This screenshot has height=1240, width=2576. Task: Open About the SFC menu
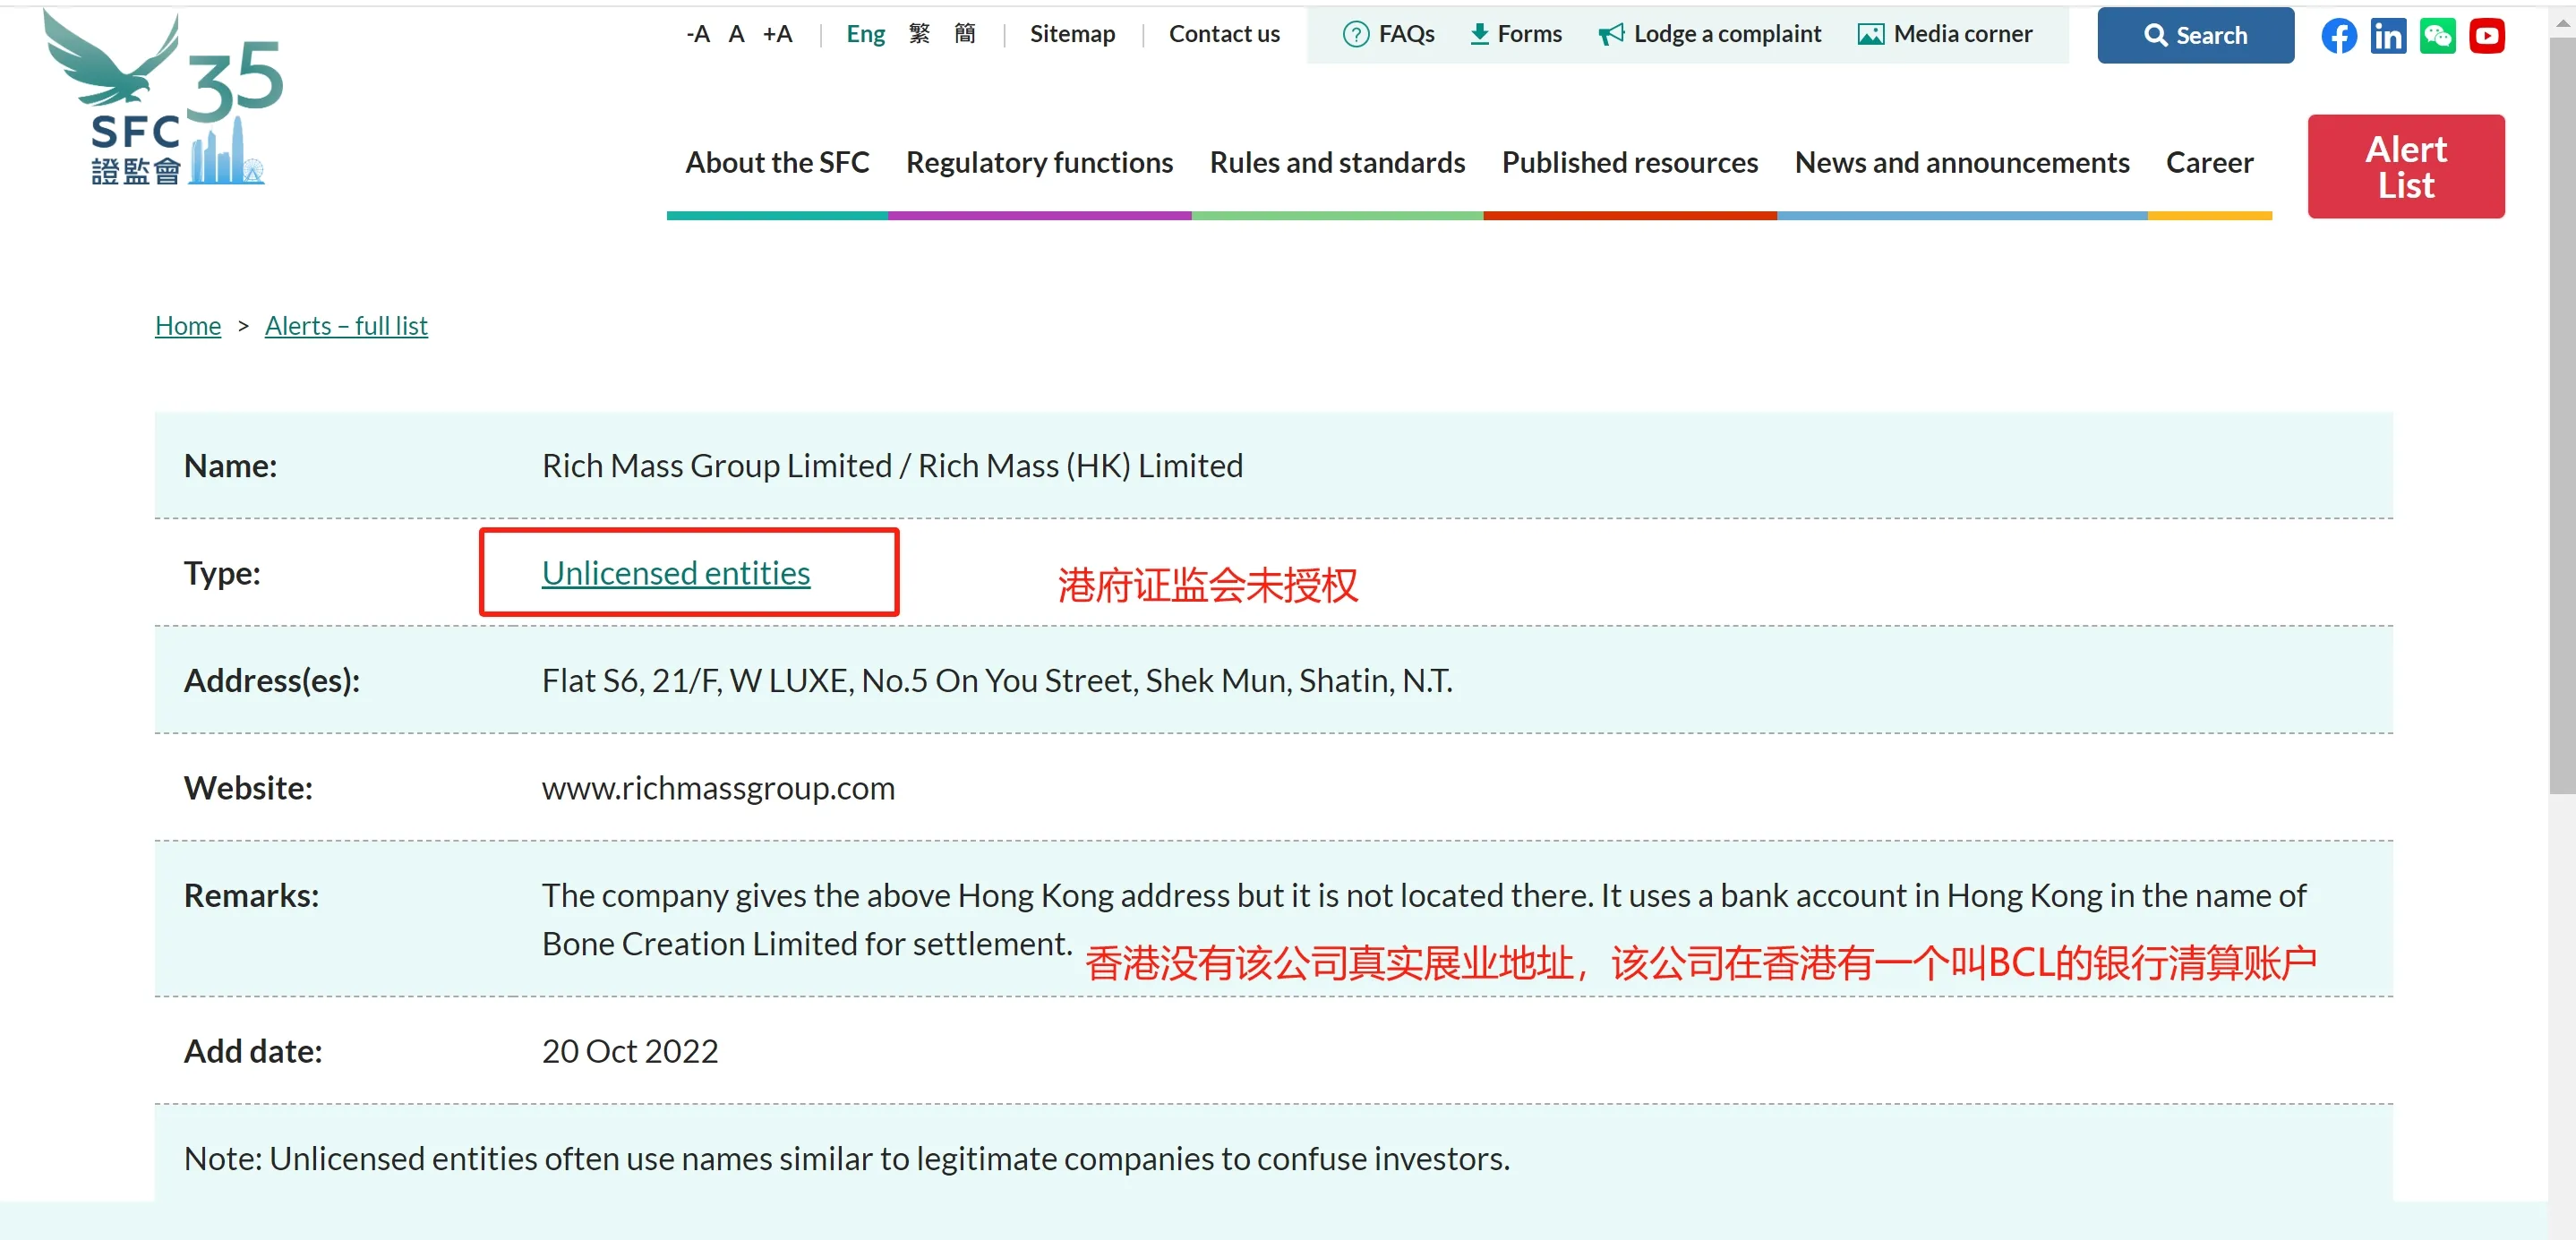pos(777,162)
